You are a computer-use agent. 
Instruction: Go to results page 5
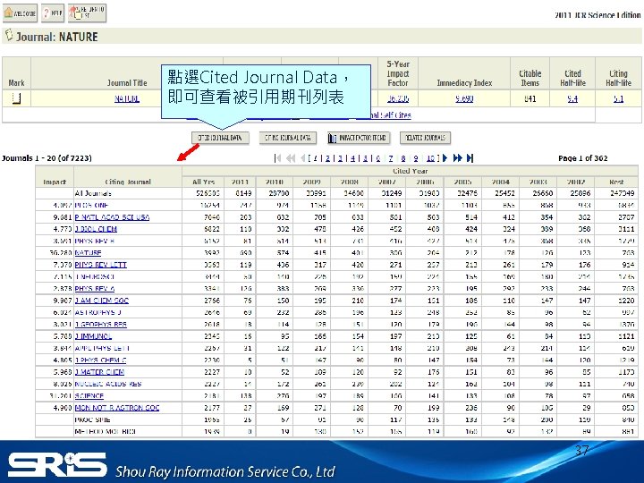[365, 158]
